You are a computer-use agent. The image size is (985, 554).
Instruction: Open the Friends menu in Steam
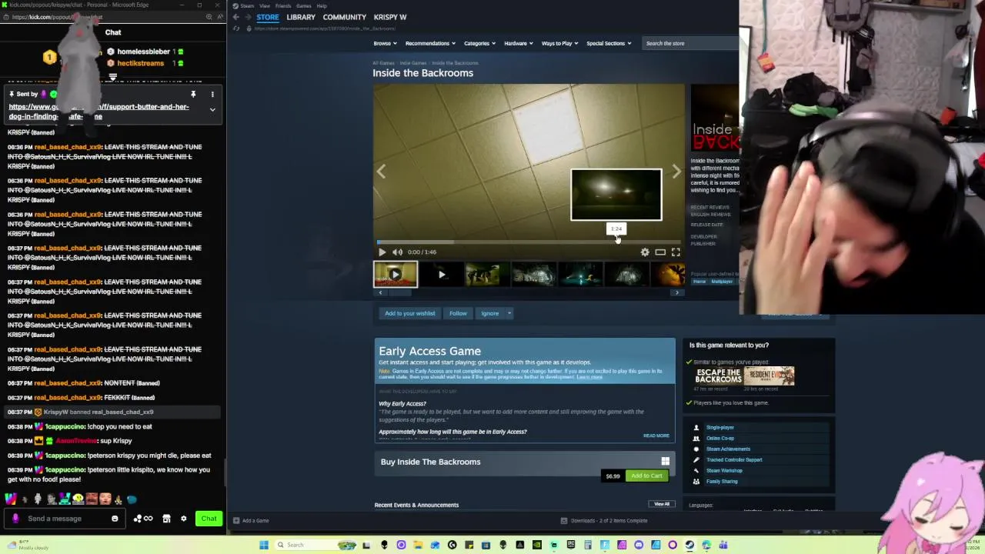(x=283, y=5)
